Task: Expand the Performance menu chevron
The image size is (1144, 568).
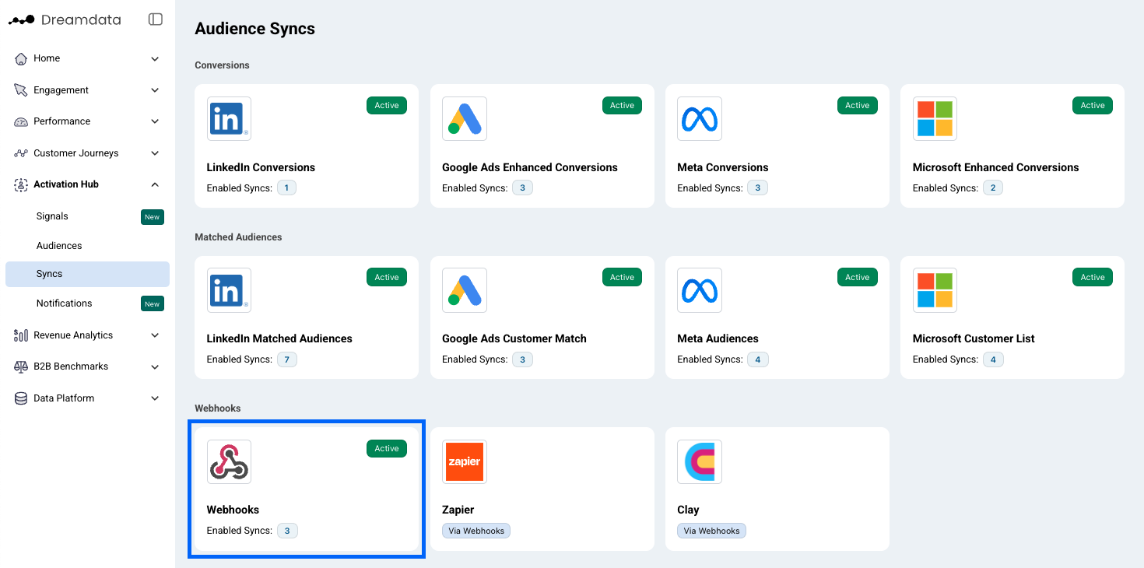Action: [155, 121]
